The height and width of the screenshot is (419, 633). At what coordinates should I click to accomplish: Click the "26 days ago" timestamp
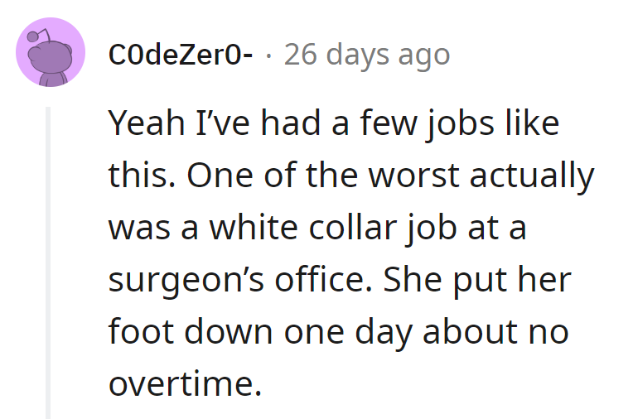point(367,55)
